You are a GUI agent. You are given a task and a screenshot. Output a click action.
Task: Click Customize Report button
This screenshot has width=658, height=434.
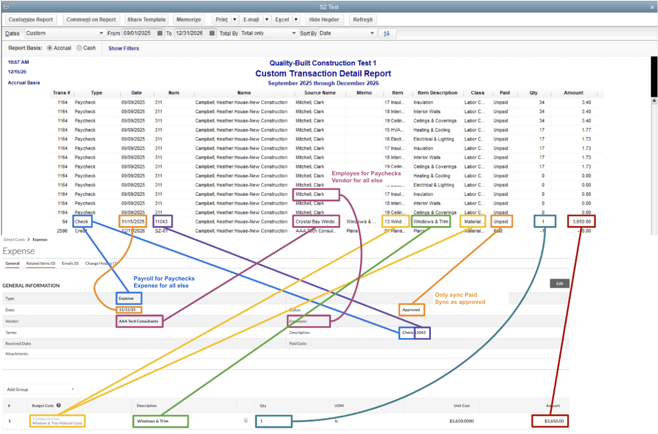tap(31, 19)
